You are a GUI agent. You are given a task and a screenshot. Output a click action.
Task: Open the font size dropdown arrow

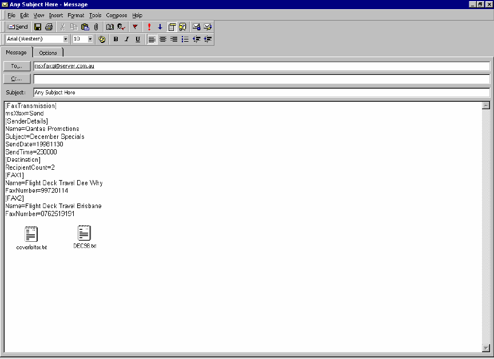[90, 39]
